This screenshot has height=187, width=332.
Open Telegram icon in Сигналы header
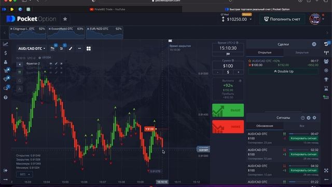pos(309,118)
